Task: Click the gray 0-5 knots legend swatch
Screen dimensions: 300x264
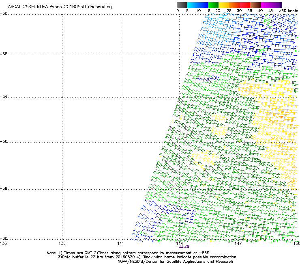Action: point(182,5)
